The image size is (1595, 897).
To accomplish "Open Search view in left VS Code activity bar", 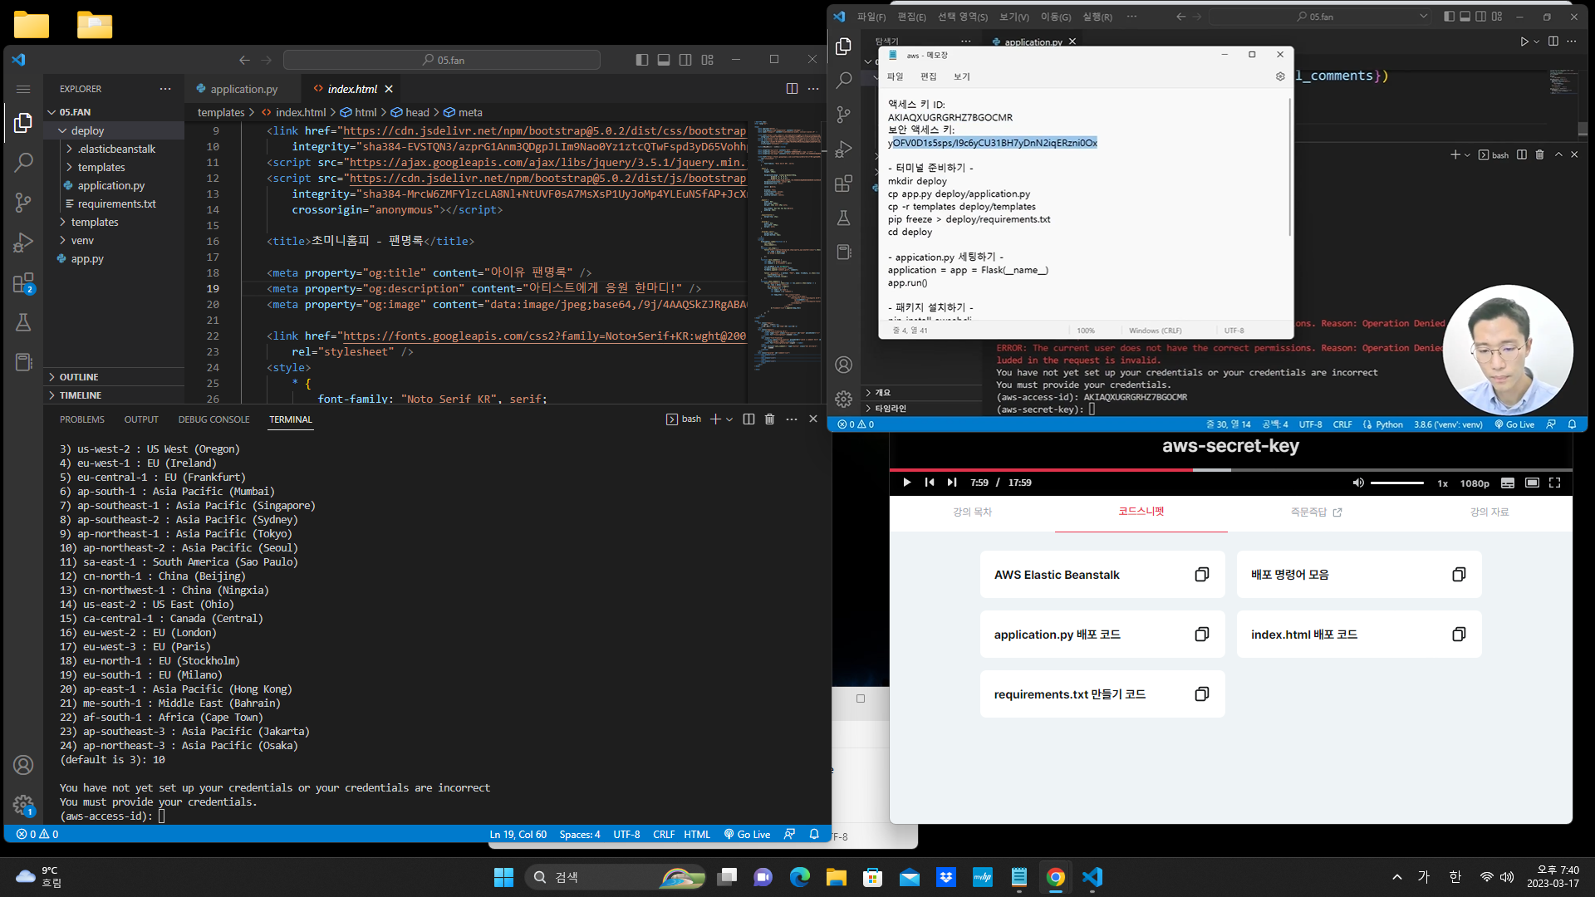I will pyautogui.click(x=23, y=162).
